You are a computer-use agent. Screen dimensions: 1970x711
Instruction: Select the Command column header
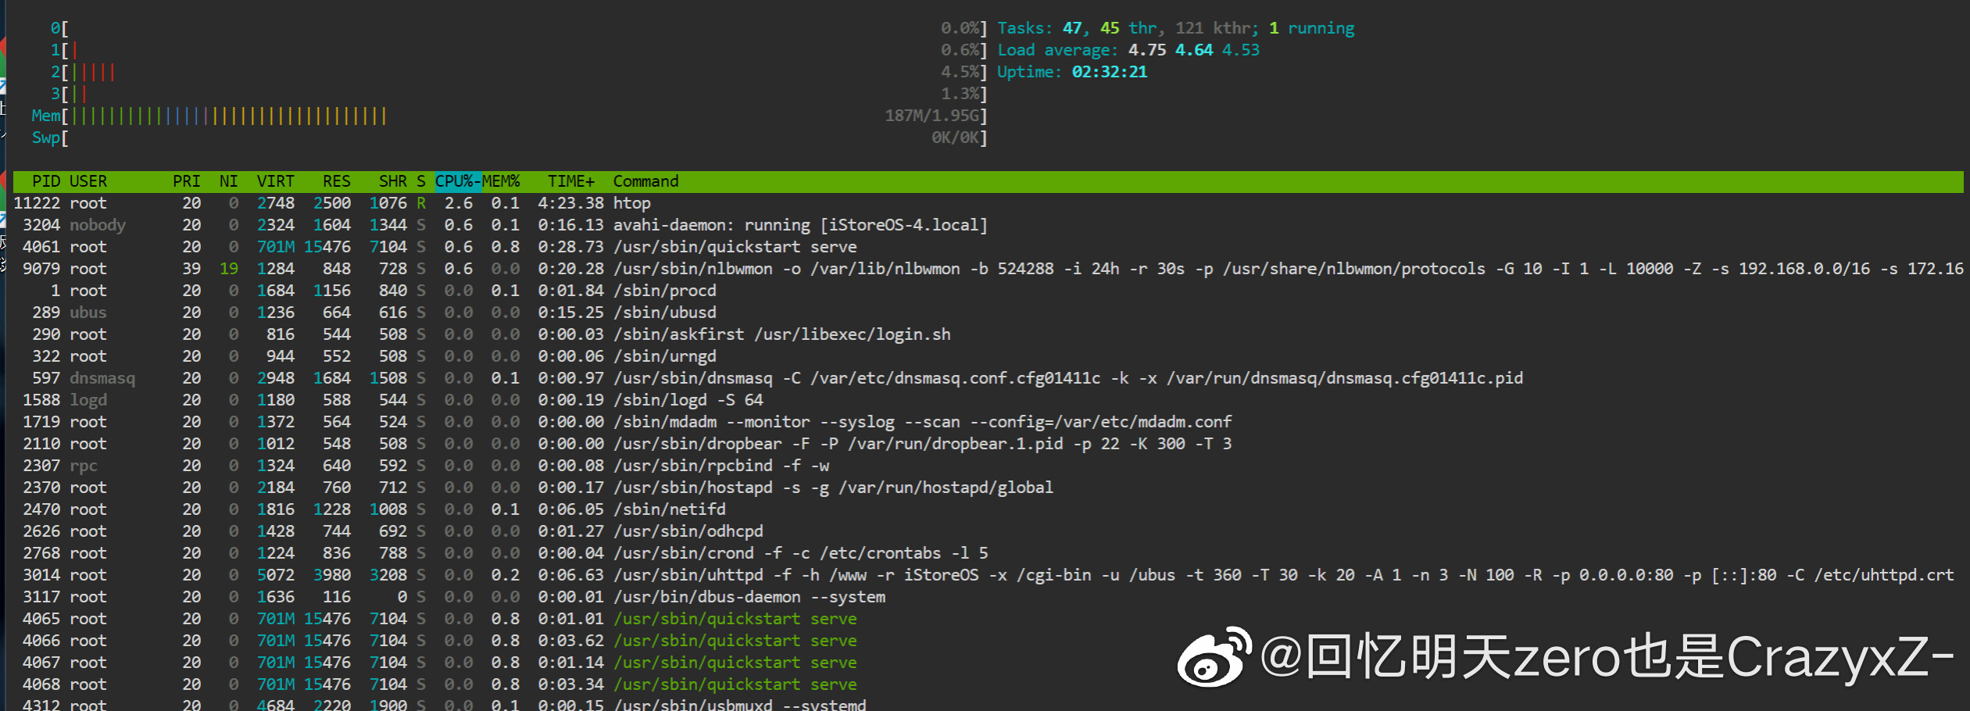(645, 181)
